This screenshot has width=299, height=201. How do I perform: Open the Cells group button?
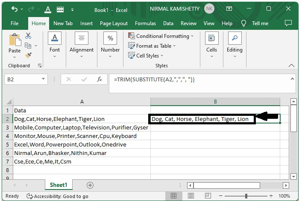[x=212, y=45]
